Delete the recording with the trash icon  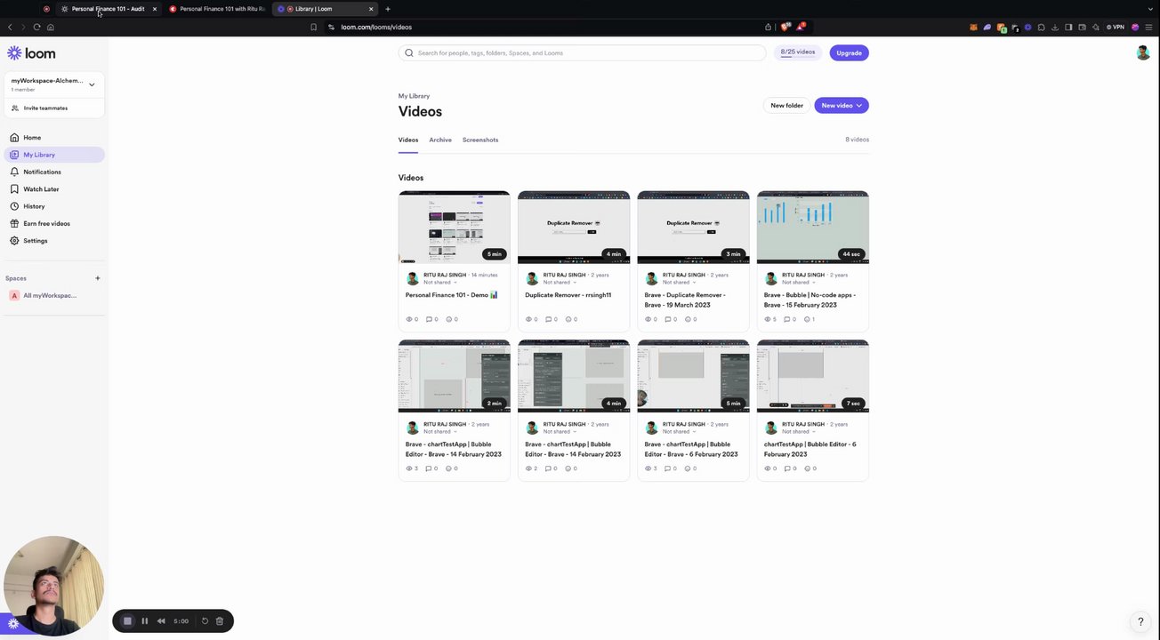pos(220,621)
